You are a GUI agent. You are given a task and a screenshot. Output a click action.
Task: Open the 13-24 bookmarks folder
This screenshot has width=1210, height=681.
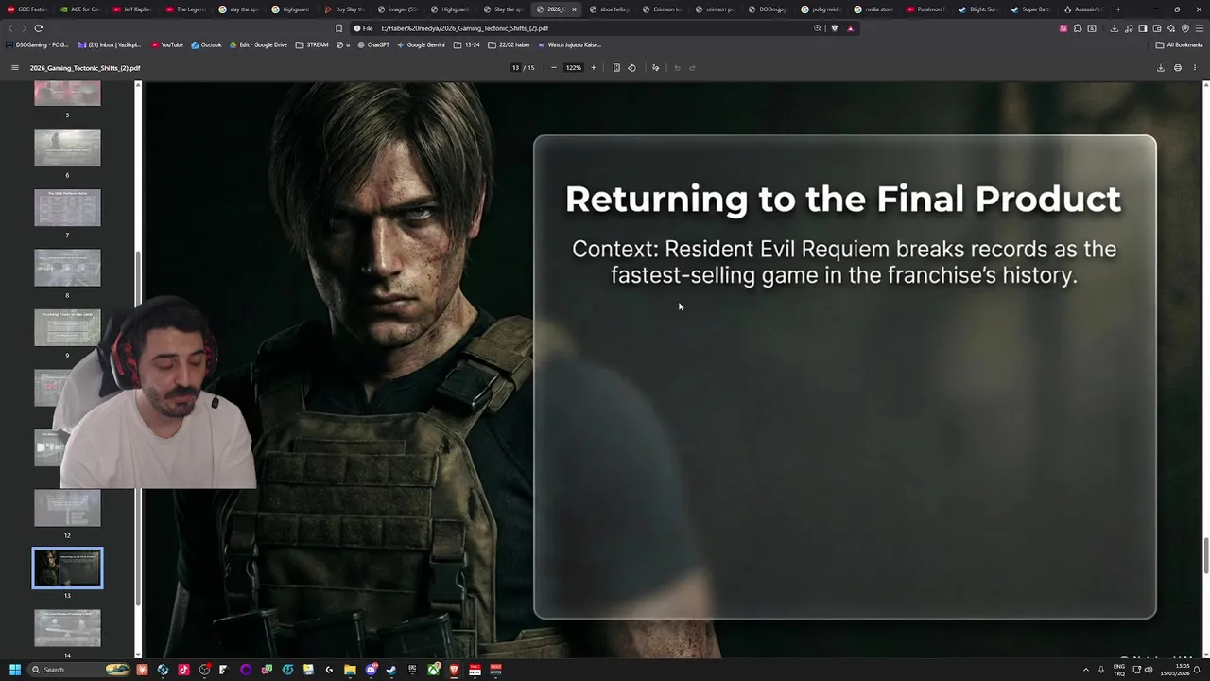click(467, 44)
